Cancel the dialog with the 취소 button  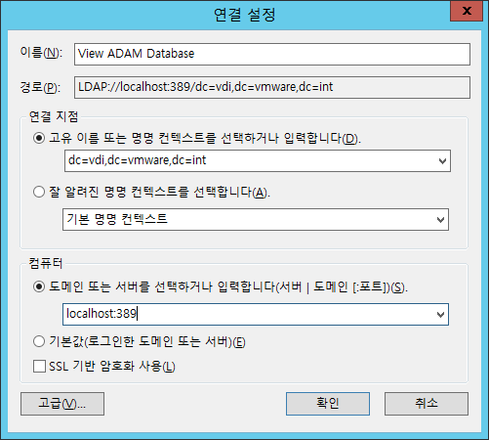click(427, 404)
